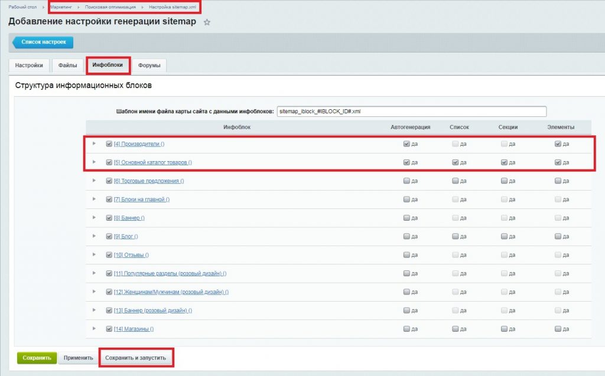
Task: Enable Автогенерация for Торговые предложения
Action: [406, 181]
